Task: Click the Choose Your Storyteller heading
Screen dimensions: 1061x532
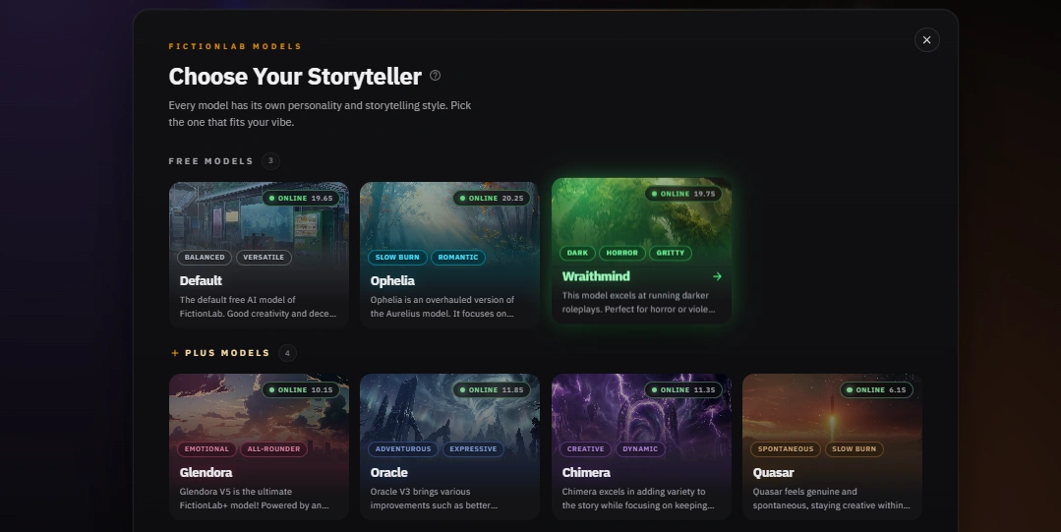Action: [295, 77]
